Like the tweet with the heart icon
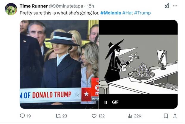This screenshot has height=124, width=185. coord(94,116)
